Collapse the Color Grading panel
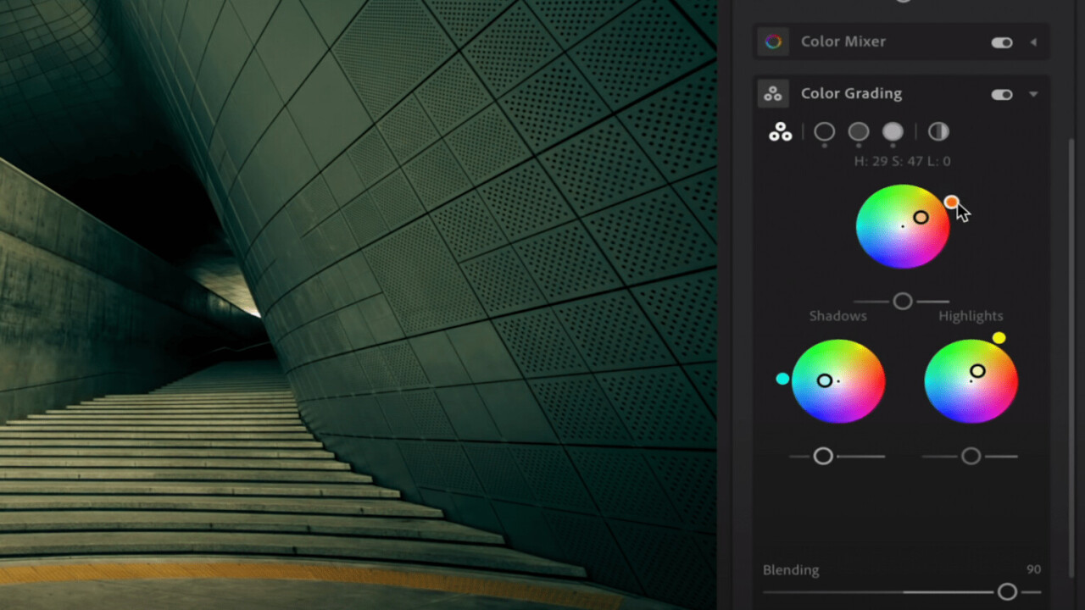This screenshot has height=610, width=1085. coord(1033,94)
